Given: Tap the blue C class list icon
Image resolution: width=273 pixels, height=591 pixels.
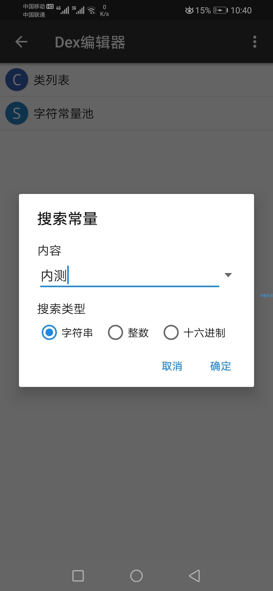Looking at the screenshot, I should tap(17, 80).
